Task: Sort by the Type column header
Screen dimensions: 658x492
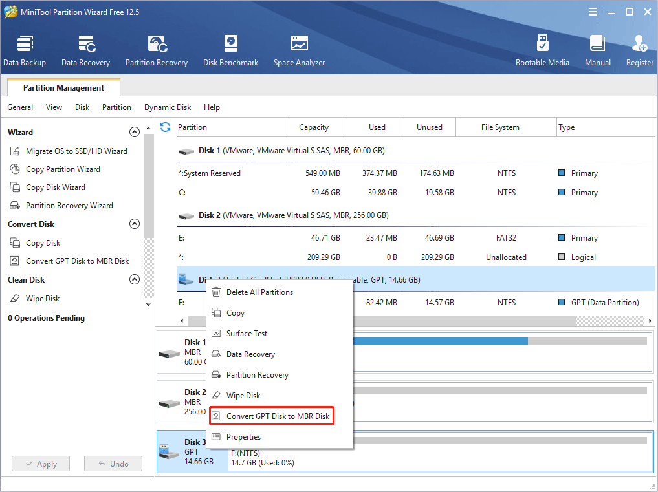Action: point(606,127)
